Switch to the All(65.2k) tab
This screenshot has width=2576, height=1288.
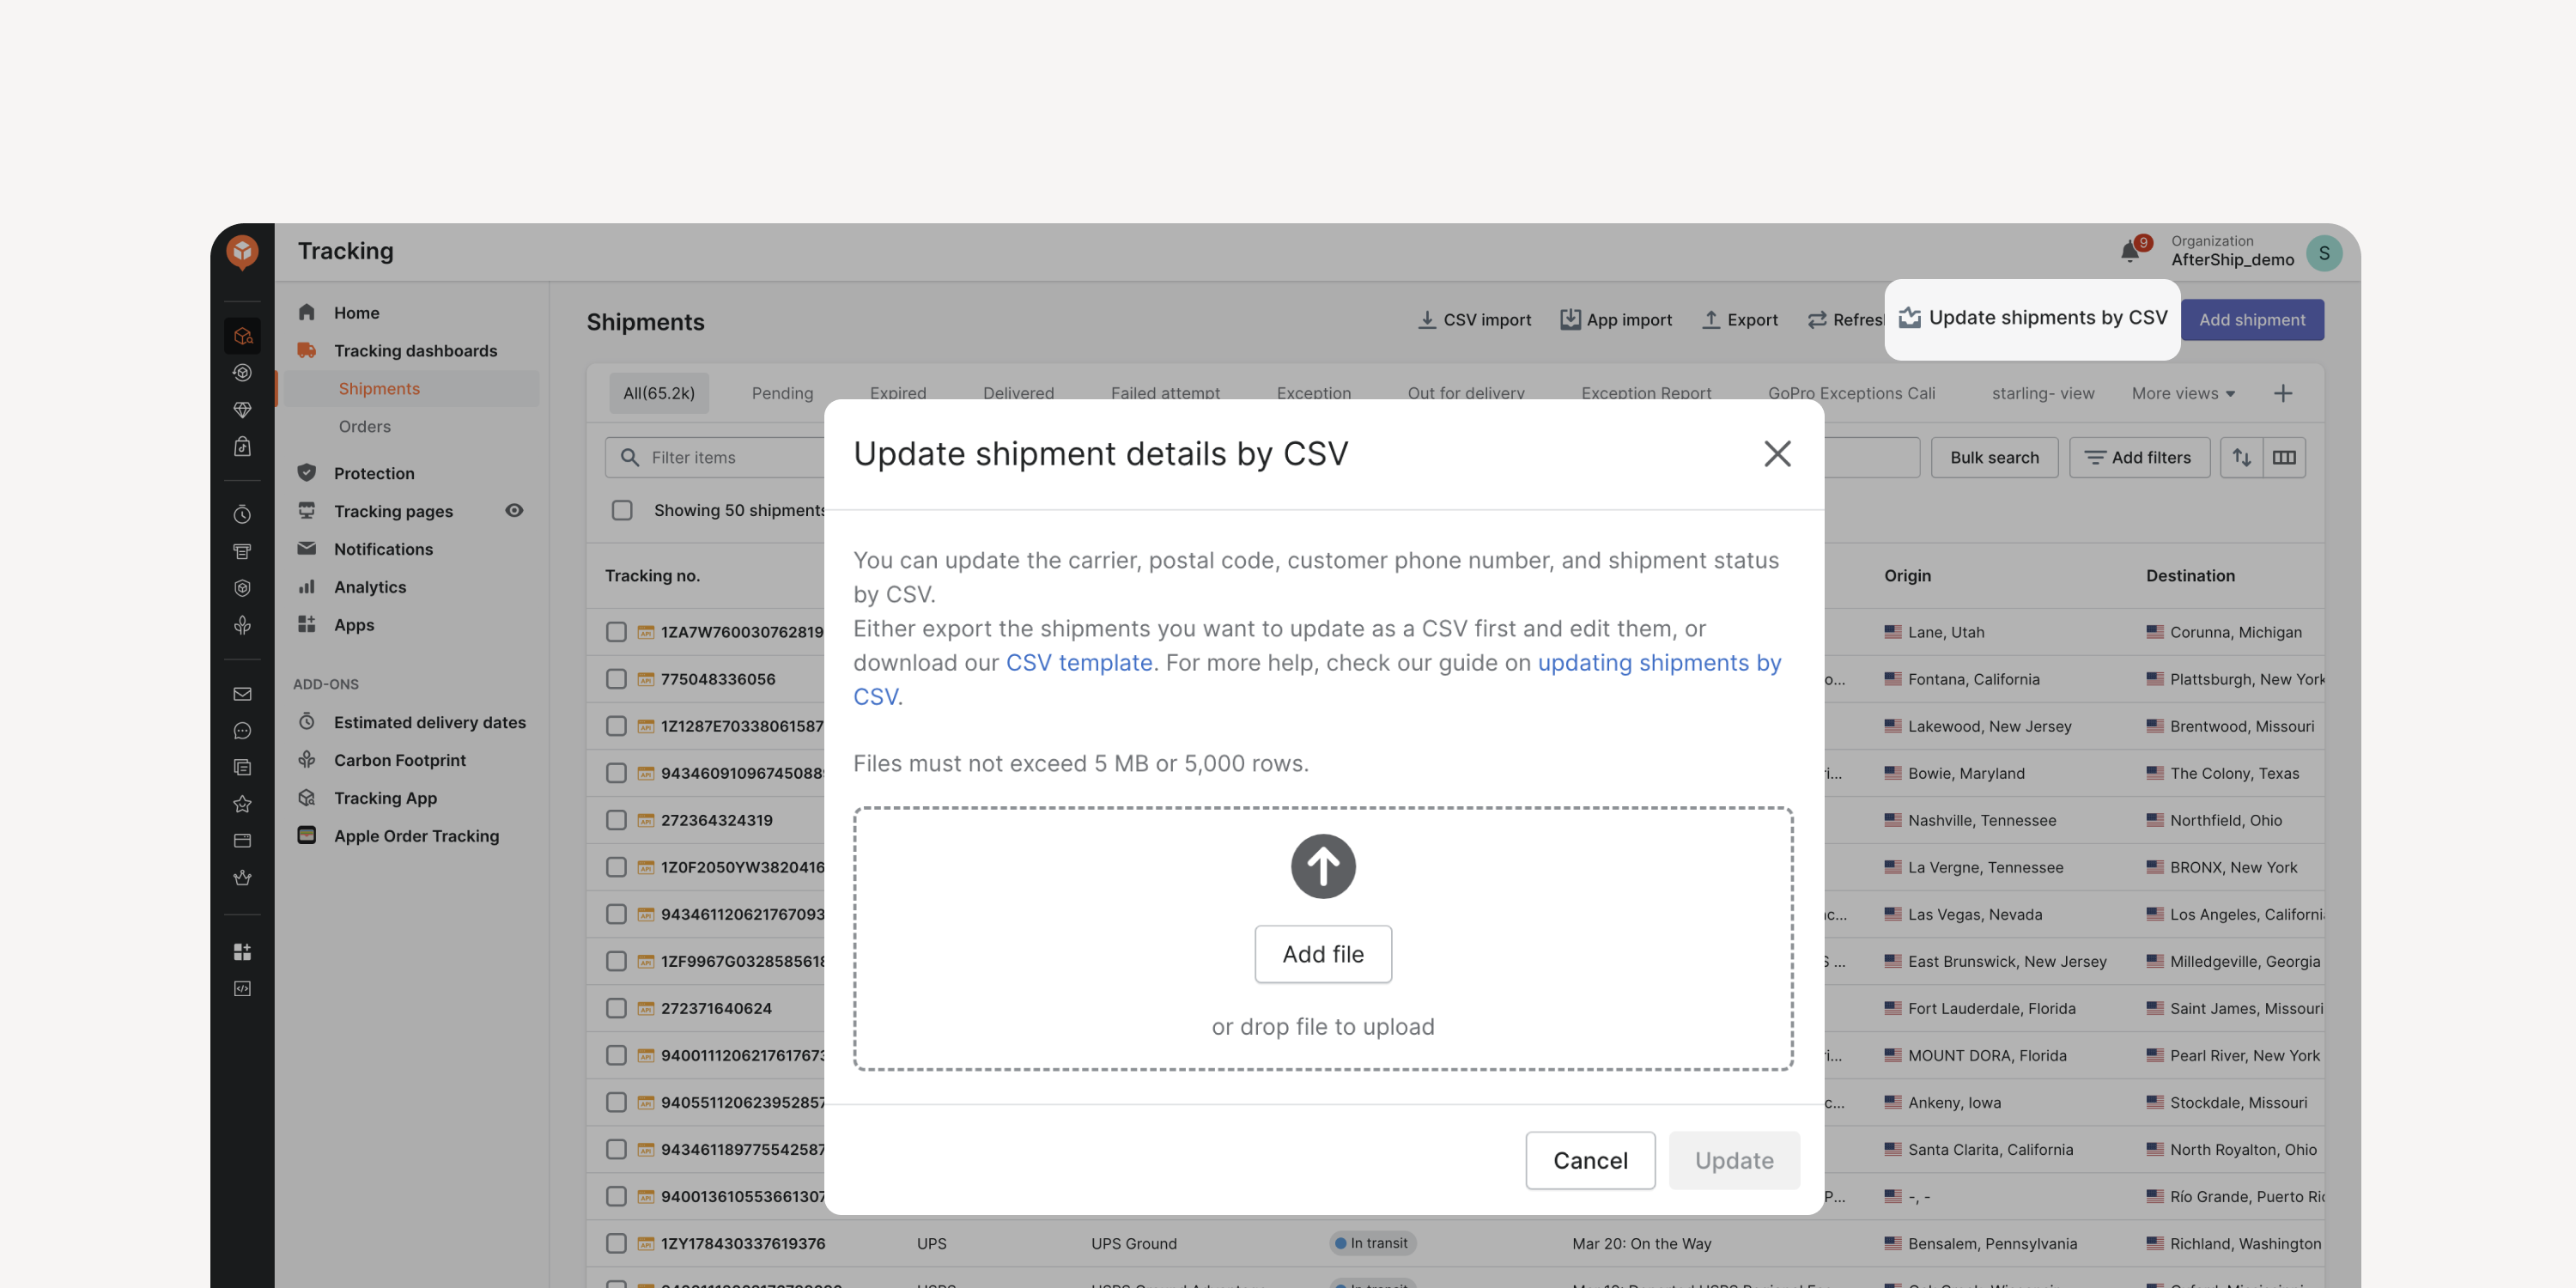point(659,393)
